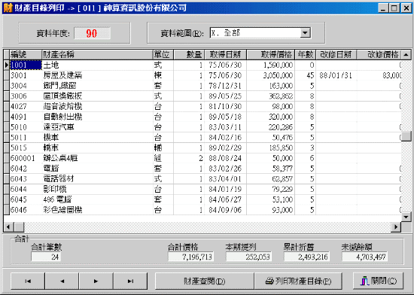Viewport: 414px width, 295px height.
Task: Select the 自動射出機 asset name cell
Action: (x=97, y=117)
